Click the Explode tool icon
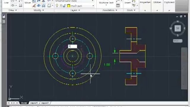Viewport: 190px width, 107px height. tap(39, 5)
